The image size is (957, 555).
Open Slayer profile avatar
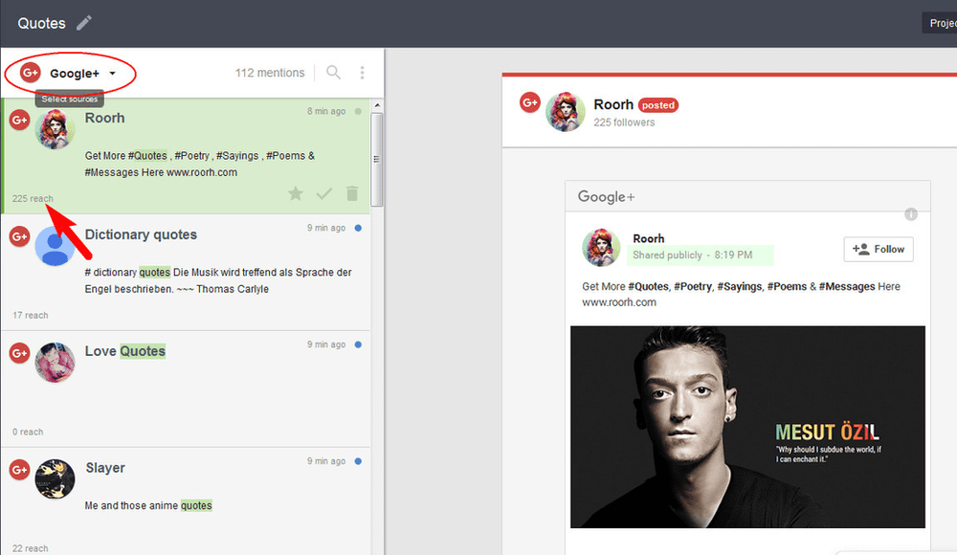click(x=55, y=478)
